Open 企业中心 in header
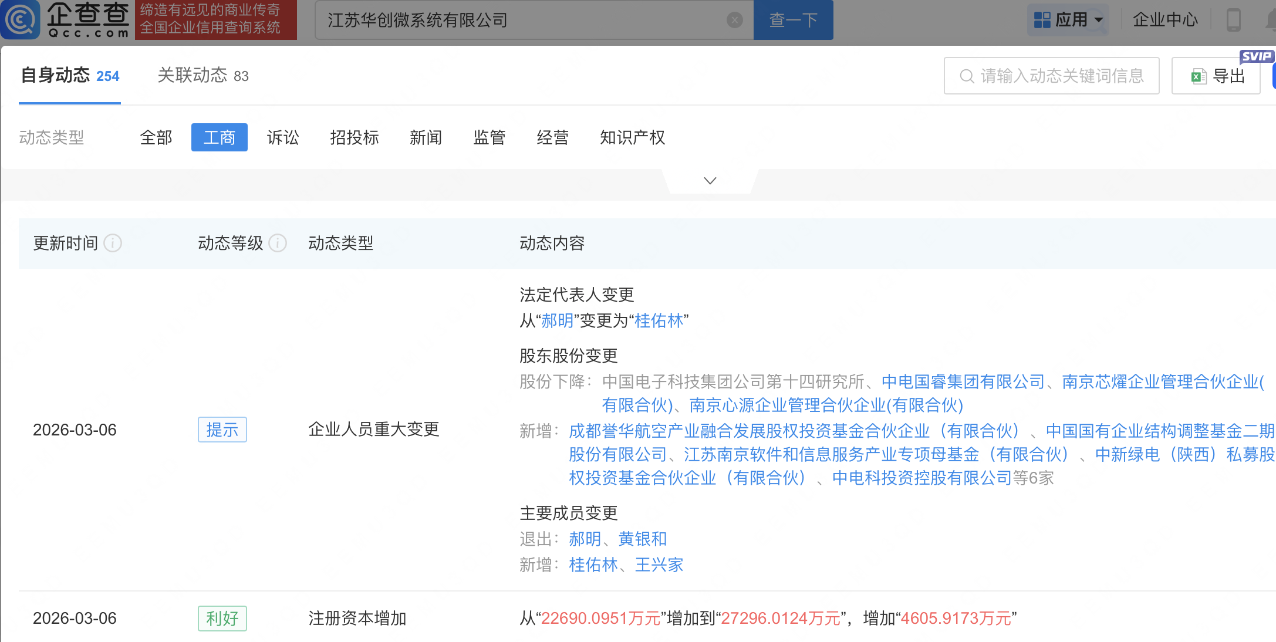 1164,20
